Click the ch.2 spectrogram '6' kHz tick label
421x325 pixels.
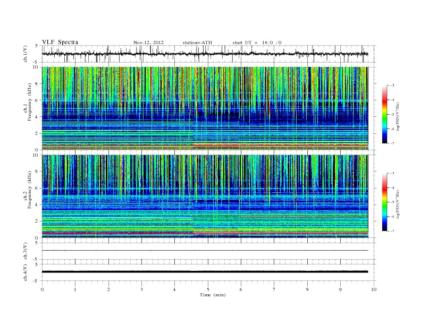(x=37, y=188)
